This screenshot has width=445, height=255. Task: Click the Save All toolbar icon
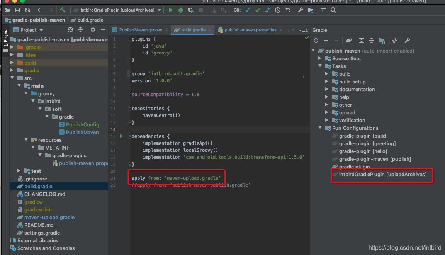[17, 10]
